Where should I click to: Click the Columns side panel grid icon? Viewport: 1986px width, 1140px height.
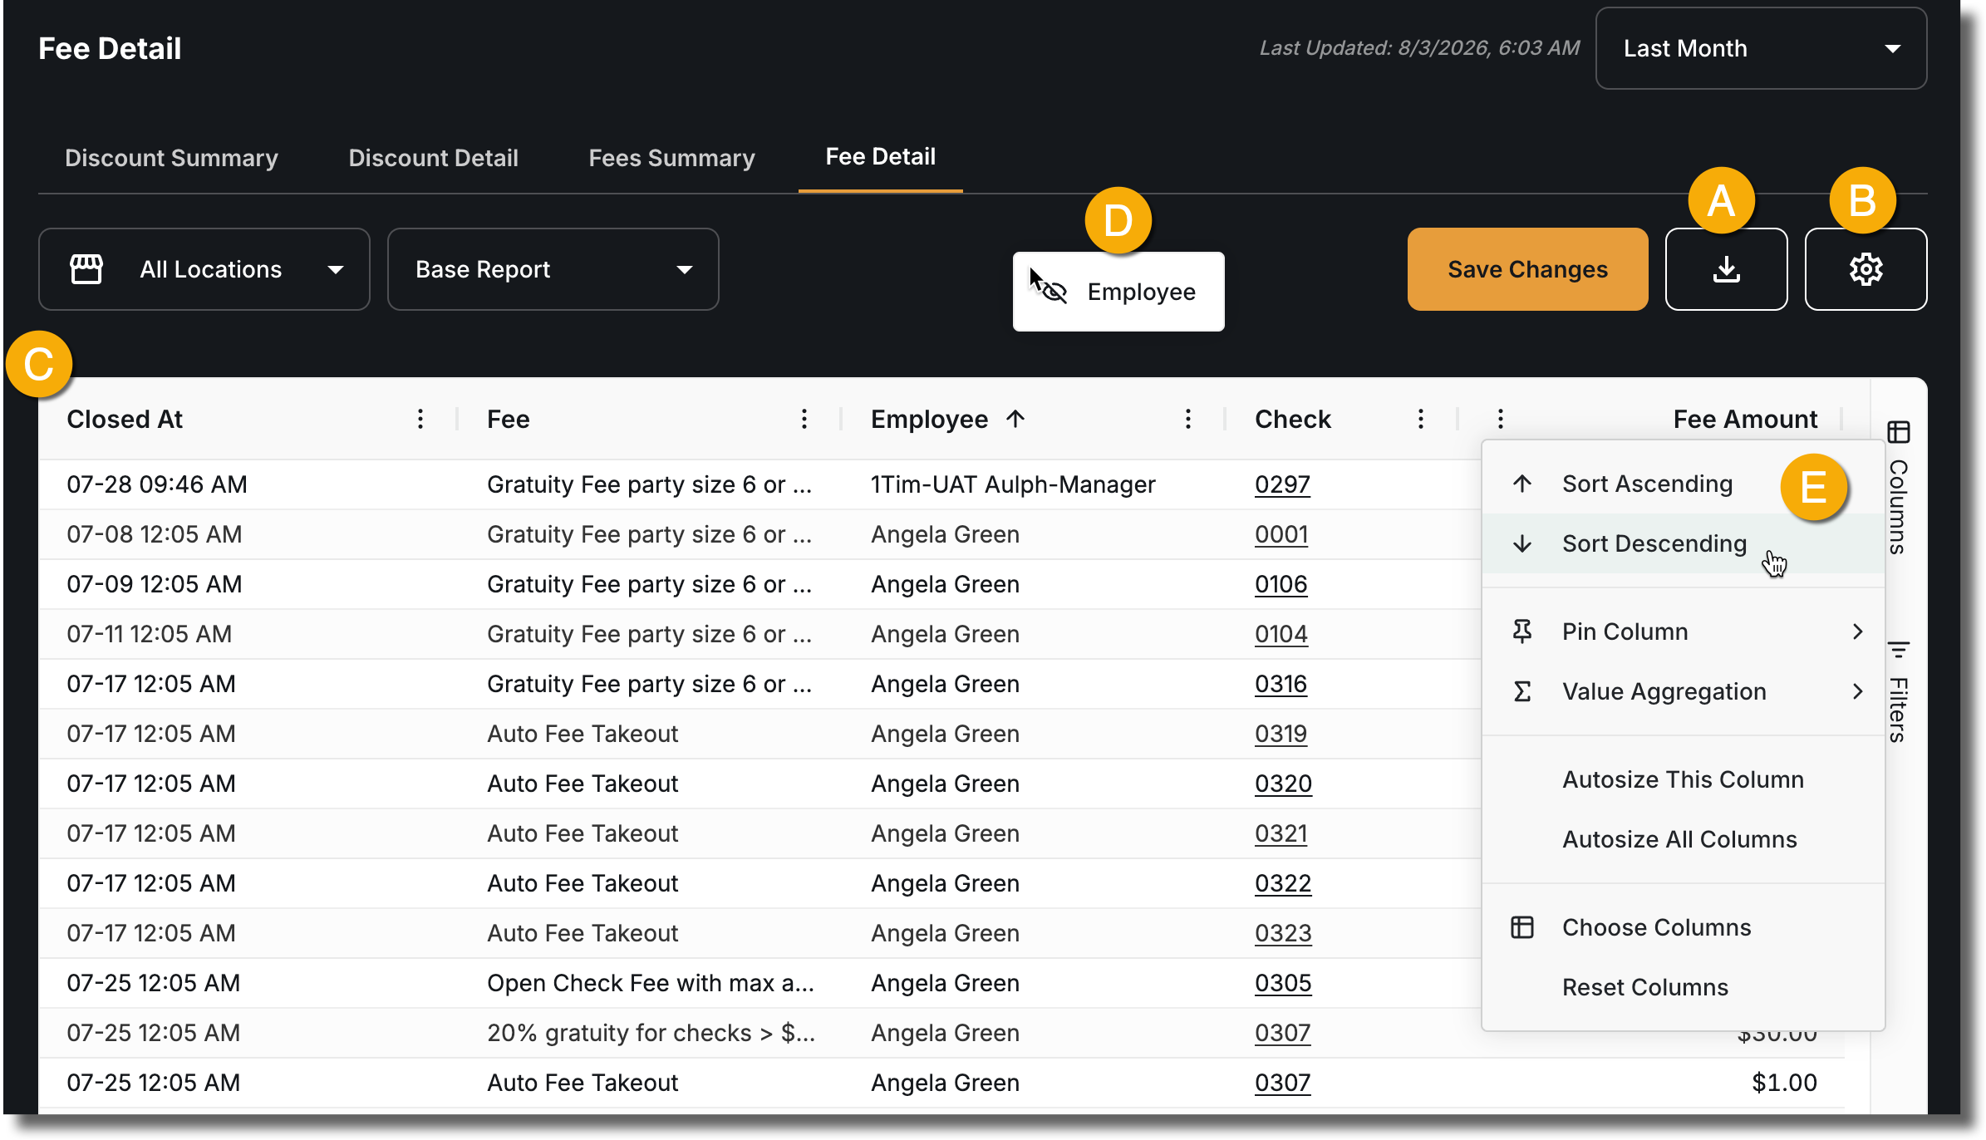1899,432
